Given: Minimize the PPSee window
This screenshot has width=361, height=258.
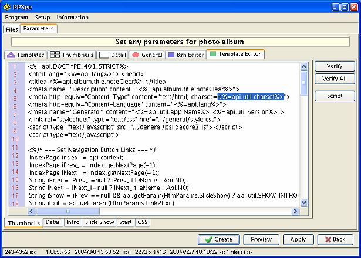Looking at the screenshot, I should pyautogui.click(x=335, y=7).
